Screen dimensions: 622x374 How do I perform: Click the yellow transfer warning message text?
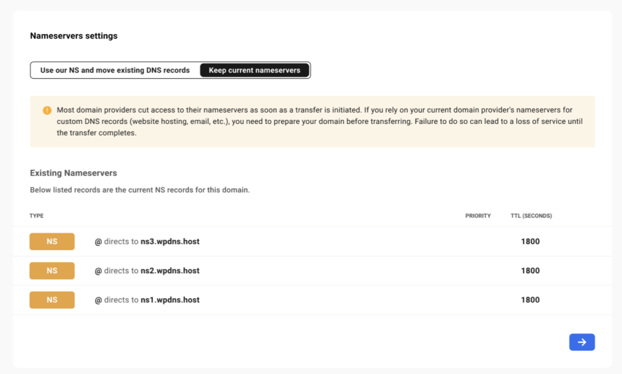pyautogui.click(x=320, y=122)
